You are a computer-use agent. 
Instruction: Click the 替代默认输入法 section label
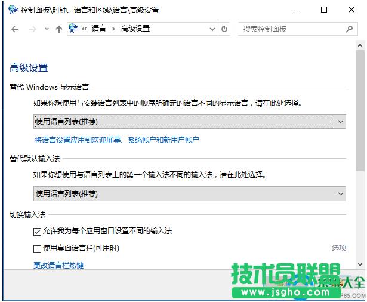pos(35,159)
